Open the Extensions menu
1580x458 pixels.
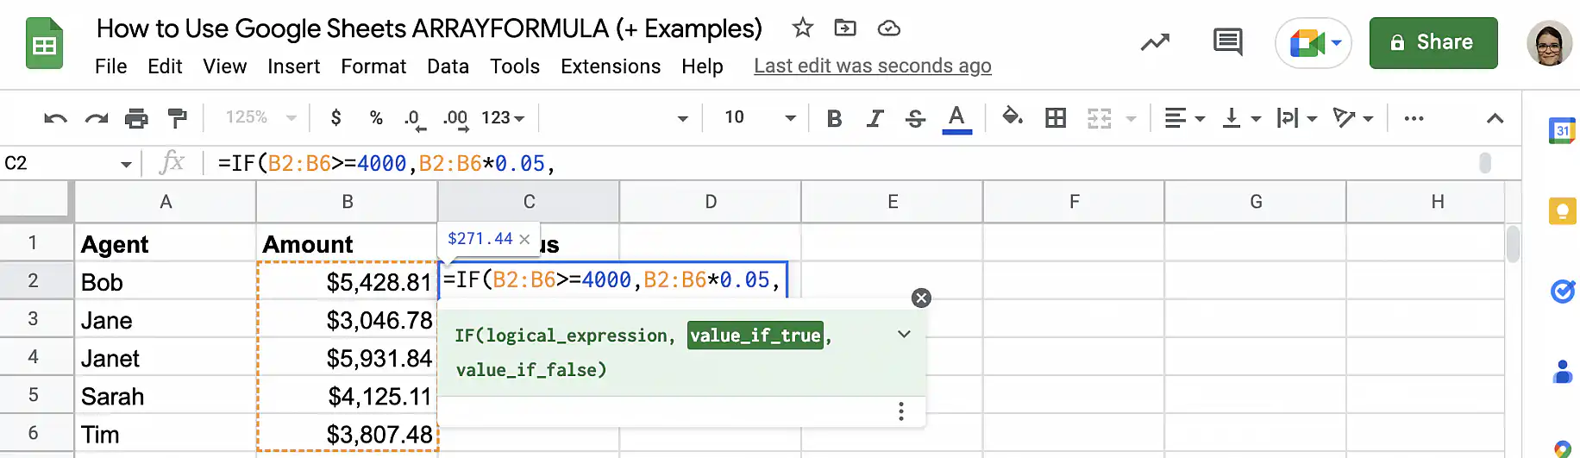pyautogui.click(x=611, y=66)
